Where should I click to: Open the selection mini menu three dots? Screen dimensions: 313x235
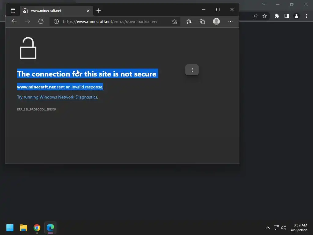(192, 70)
